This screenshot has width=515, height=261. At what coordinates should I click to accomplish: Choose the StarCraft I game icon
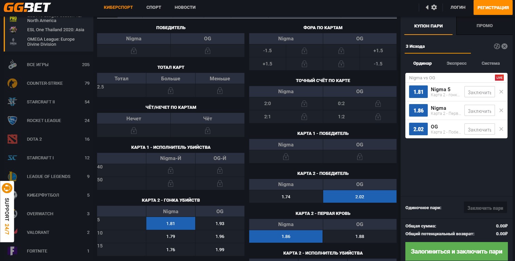13,158
